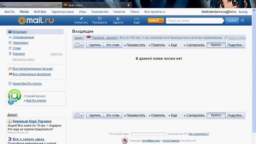This screenshot has height=144, width=256.
Task: Expand Переместить dropdown in bottom toolbar
Action: [134, 116]
